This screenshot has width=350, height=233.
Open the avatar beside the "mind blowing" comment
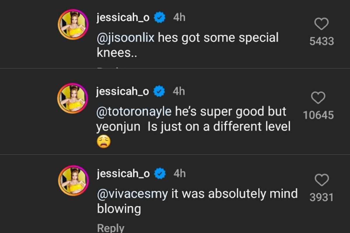pos(73,181)
